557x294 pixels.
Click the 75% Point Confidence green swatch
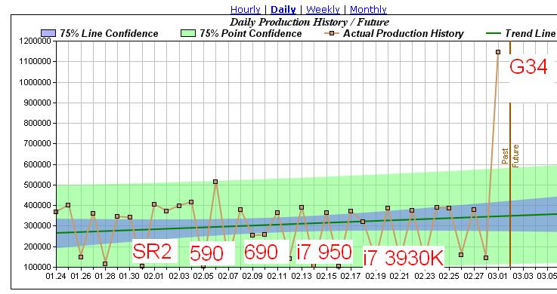pos(188,33)
